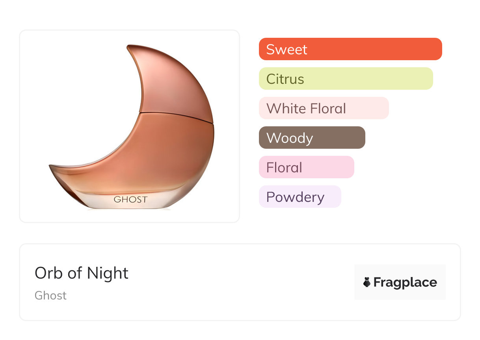Click the word Woody in the brown bar

[290, 138]
